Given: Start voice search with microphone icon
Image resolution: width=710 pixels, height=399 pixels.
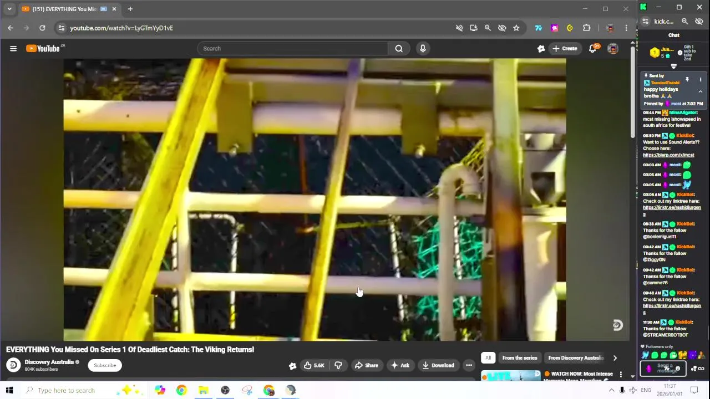Looking at the screenshot, I should (423, 48).
